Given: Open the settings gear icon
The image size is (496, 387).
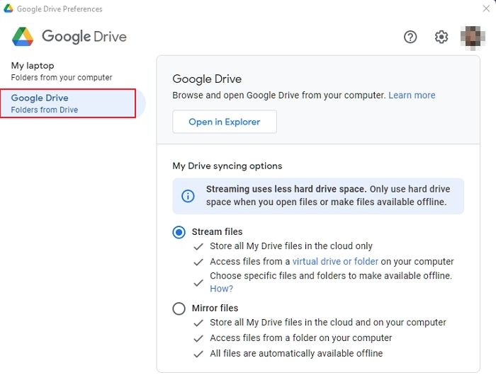Looking at the screenshot, I should (x=441, y=37).
